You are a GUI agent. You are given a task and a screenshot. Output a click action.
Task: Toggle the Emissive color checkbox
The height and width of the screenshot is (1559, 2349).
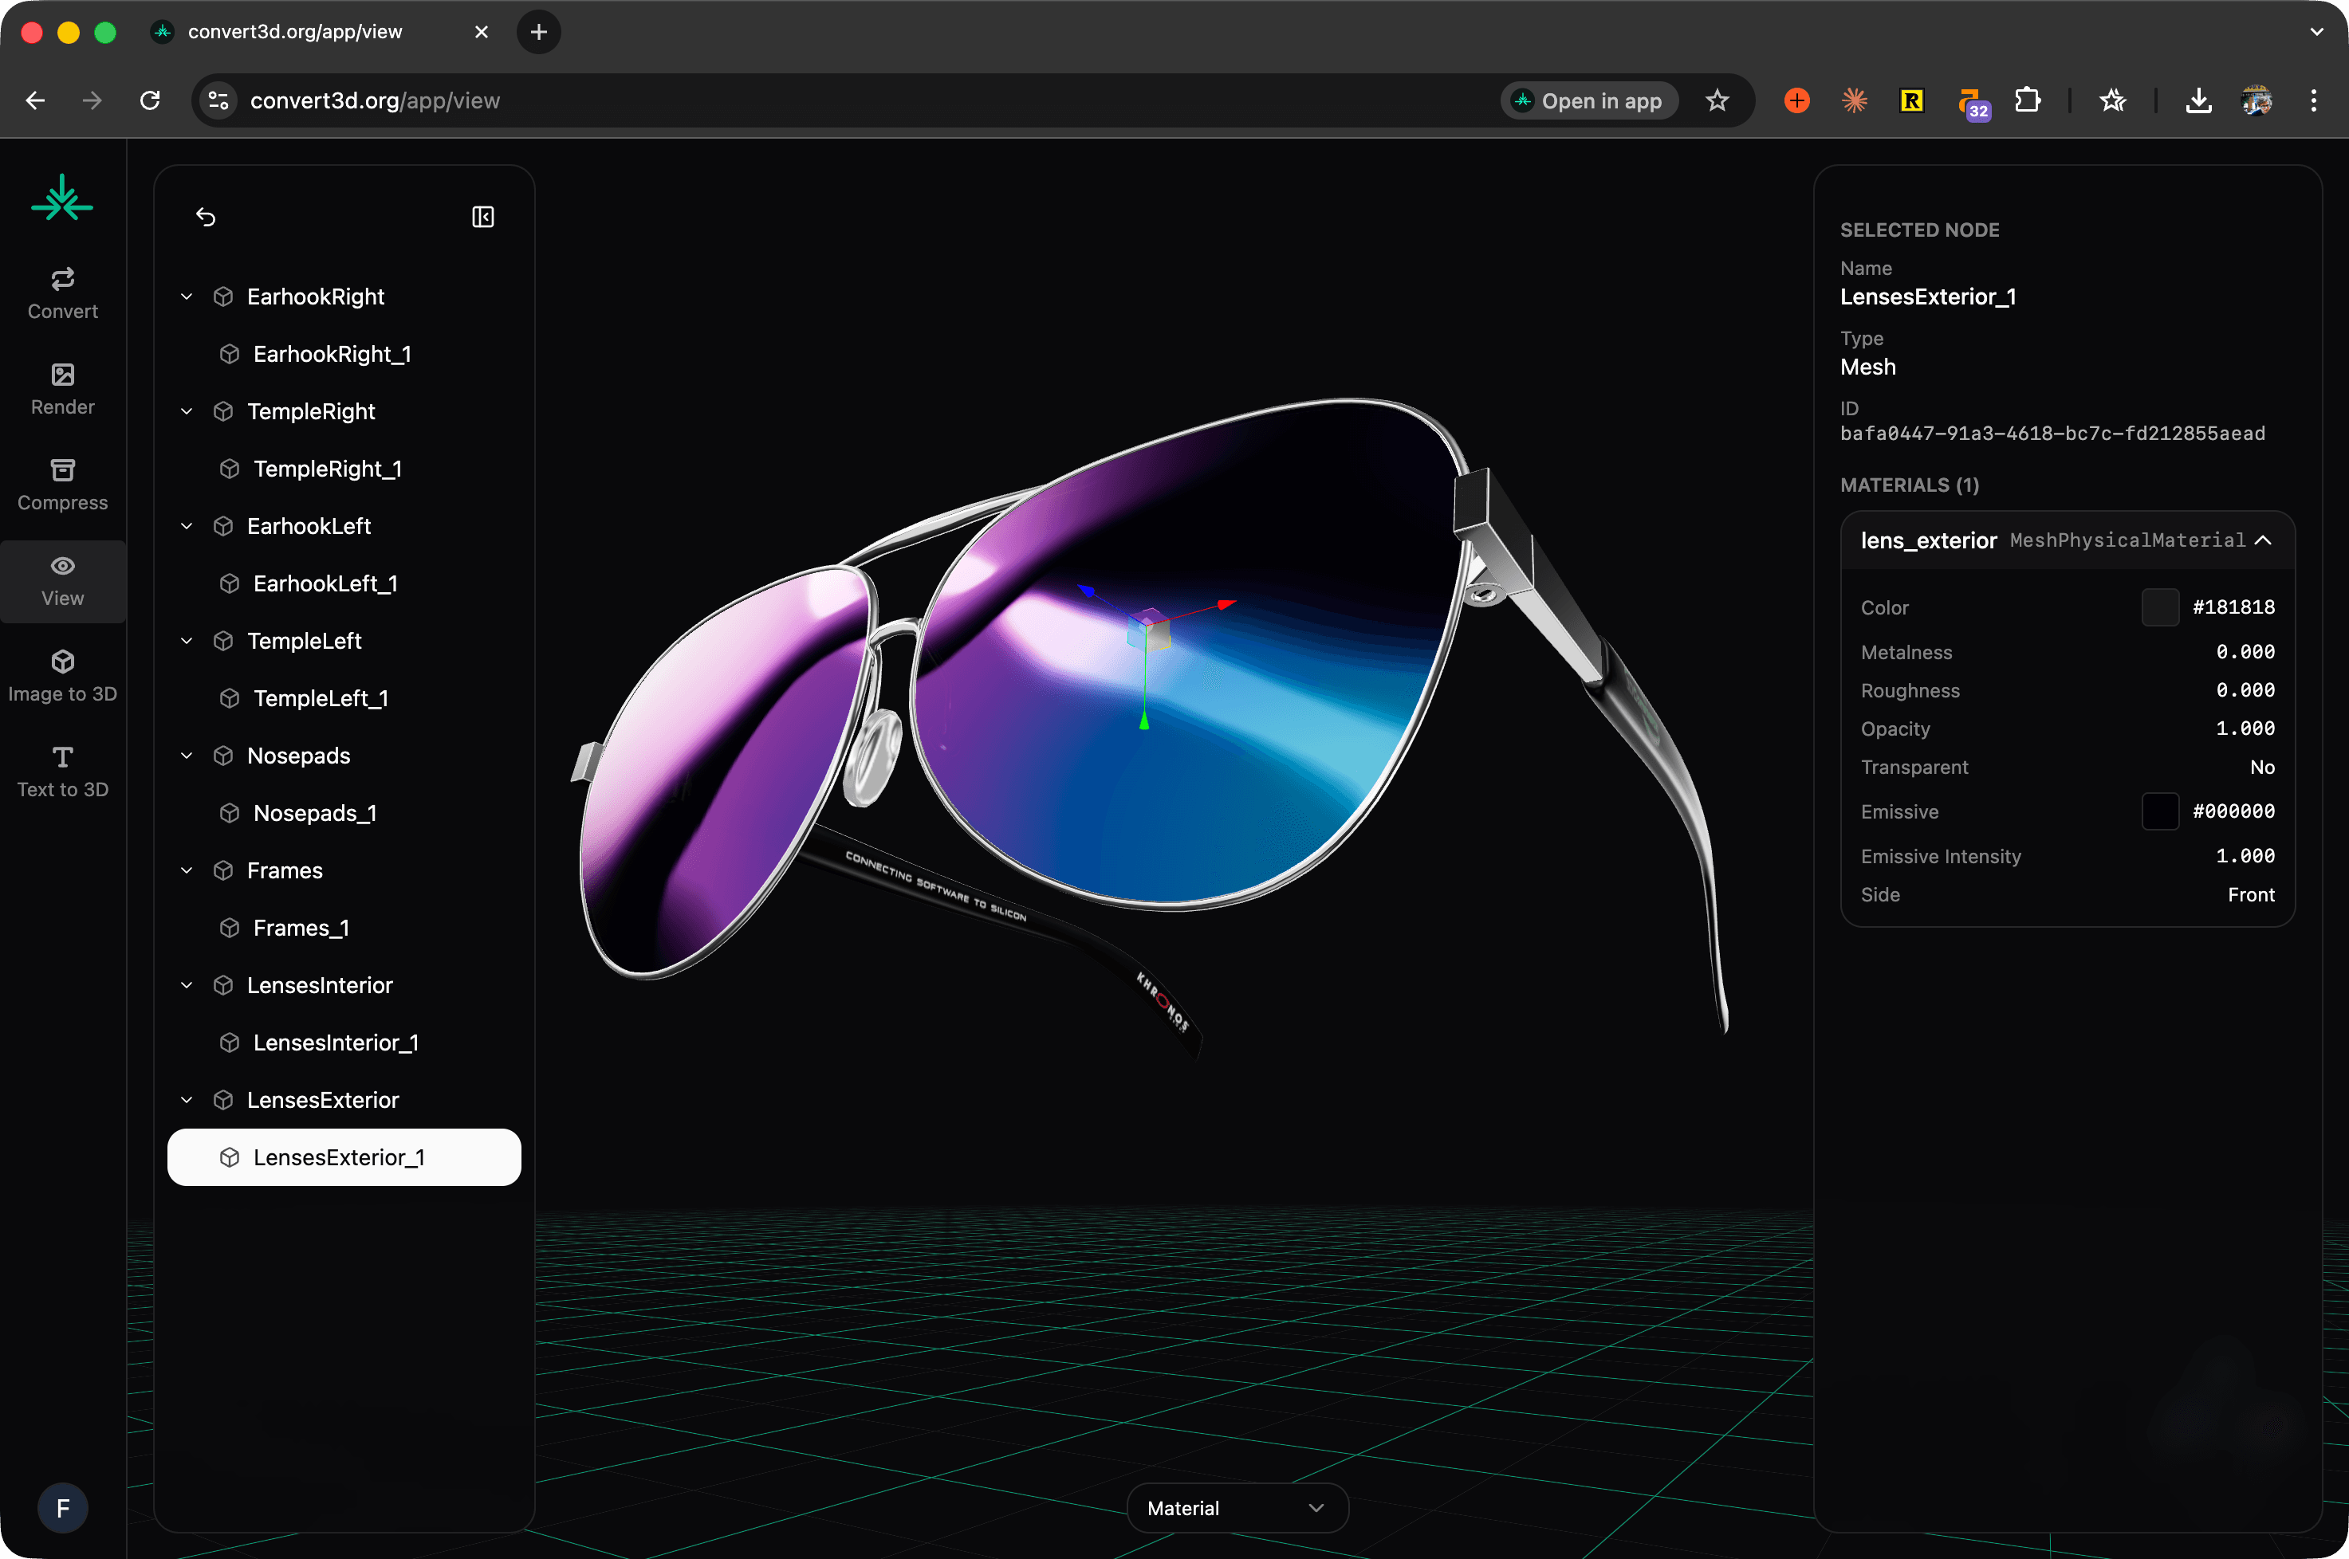tap(2159, 811)
